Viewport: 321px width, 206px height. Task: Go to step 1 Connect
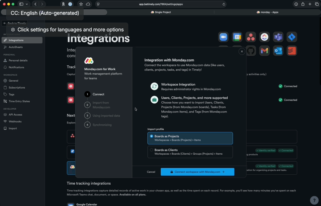point(94,94)
